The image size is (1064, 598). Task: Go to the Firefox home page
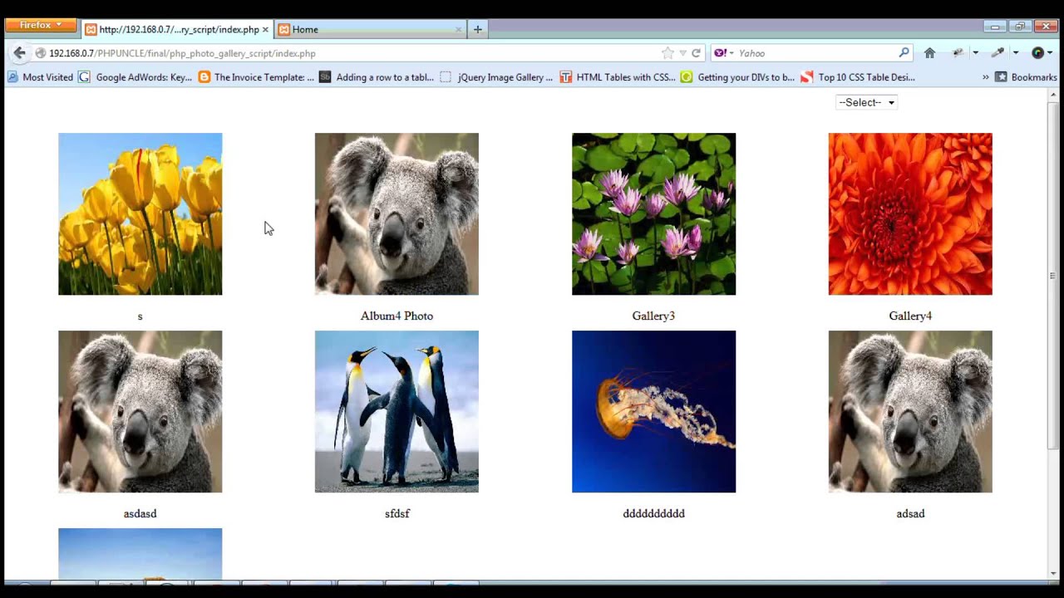929,53
